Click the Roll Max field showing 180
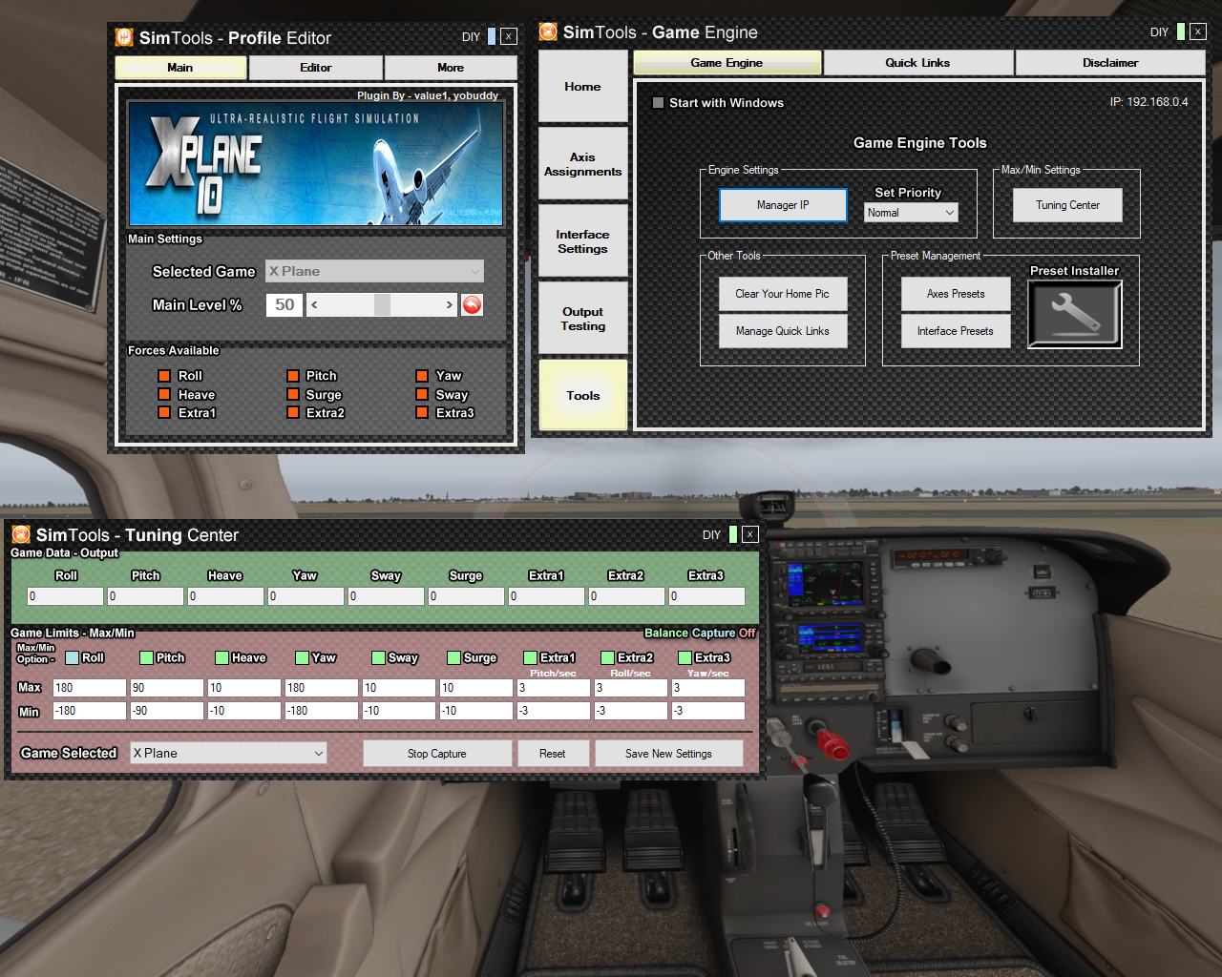This screenshot has width=1222, height=977. point(89,688)
